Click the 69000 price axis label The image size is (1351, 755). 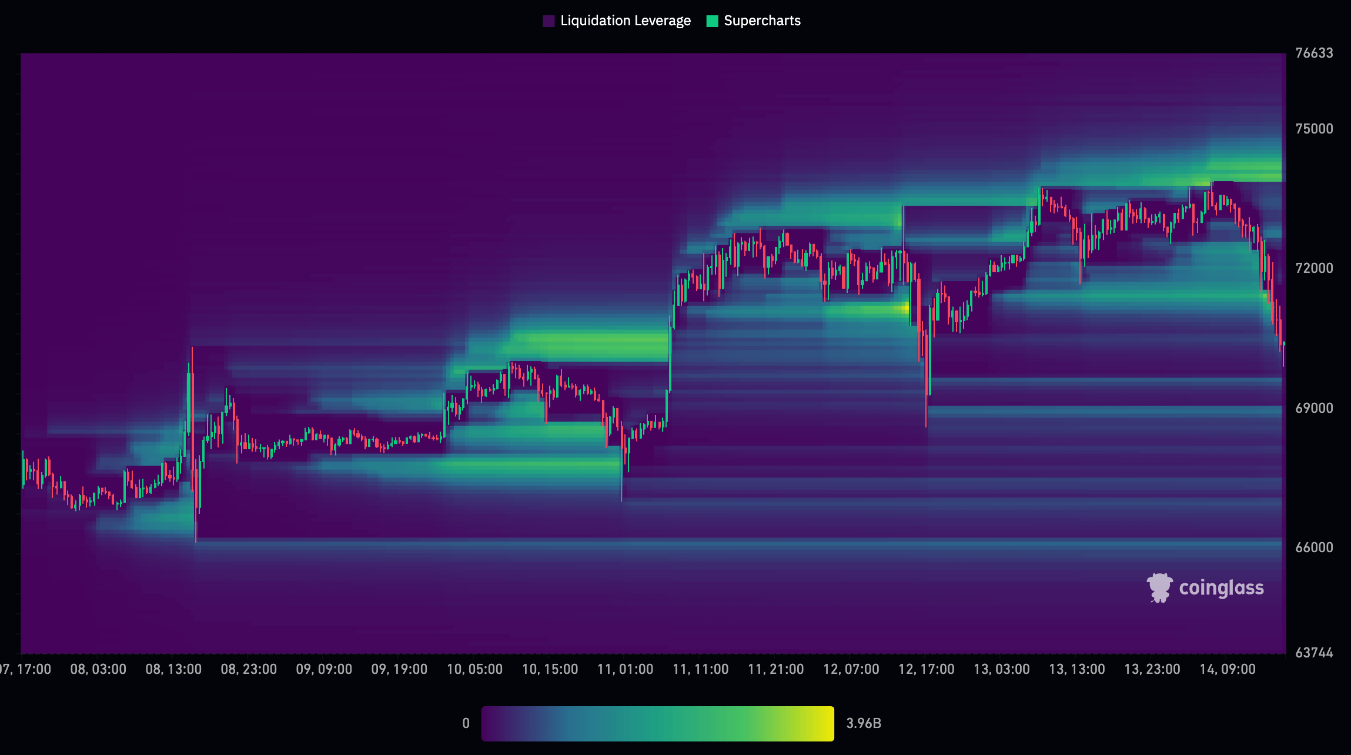coord(1314,408)
